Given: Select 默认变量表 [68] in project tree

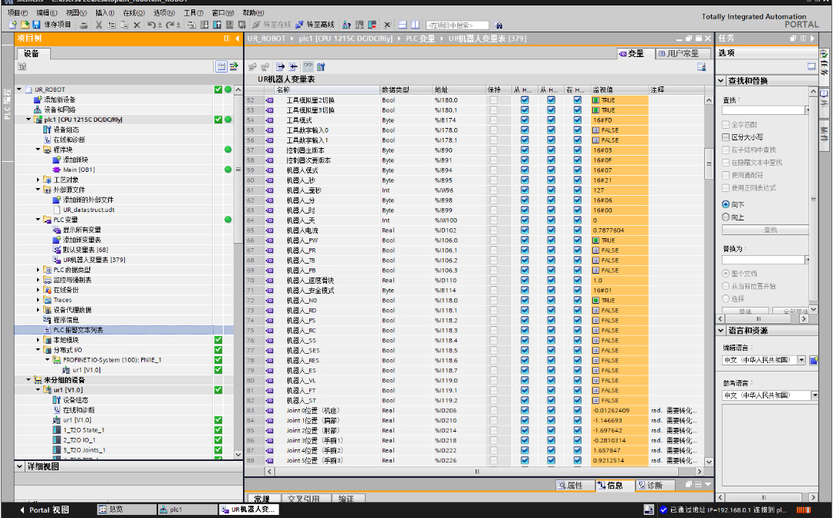Looking at the screenshot, I should [x=85, y=250].
